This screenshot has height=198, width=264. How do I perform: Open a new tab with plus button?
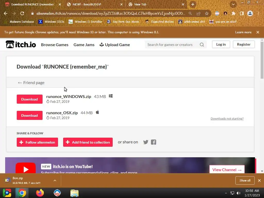193,4
